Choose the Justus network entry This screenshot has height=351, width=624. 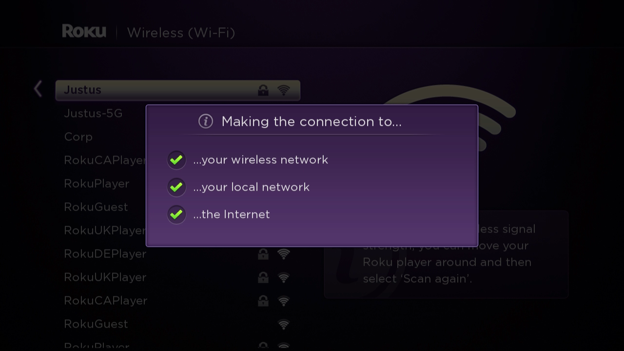(x=178, y=90)
